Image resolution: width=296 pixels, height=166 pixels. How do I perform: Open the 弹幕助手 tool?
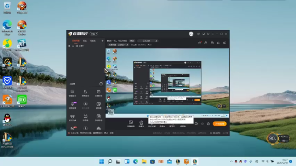point(72,93)
